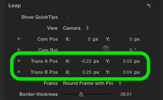Click the Leap effect header title
This screenshot has height=100, width=163.
coord(15,6)
